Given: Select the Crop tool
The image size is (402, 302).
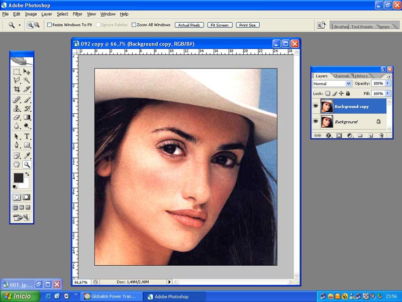Looking at the screenshot, I should point(17,89).
